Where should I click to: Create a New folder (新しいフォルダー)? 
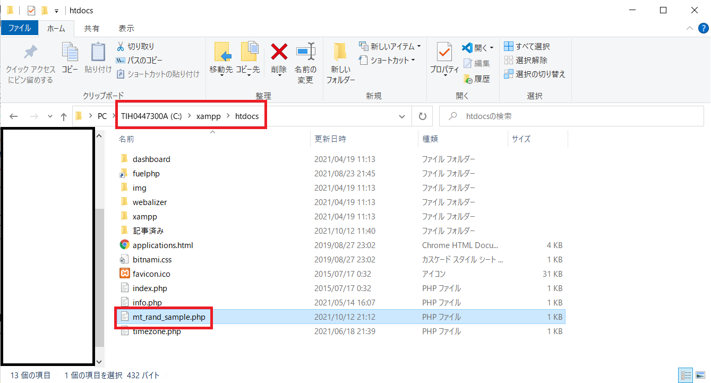340,63
